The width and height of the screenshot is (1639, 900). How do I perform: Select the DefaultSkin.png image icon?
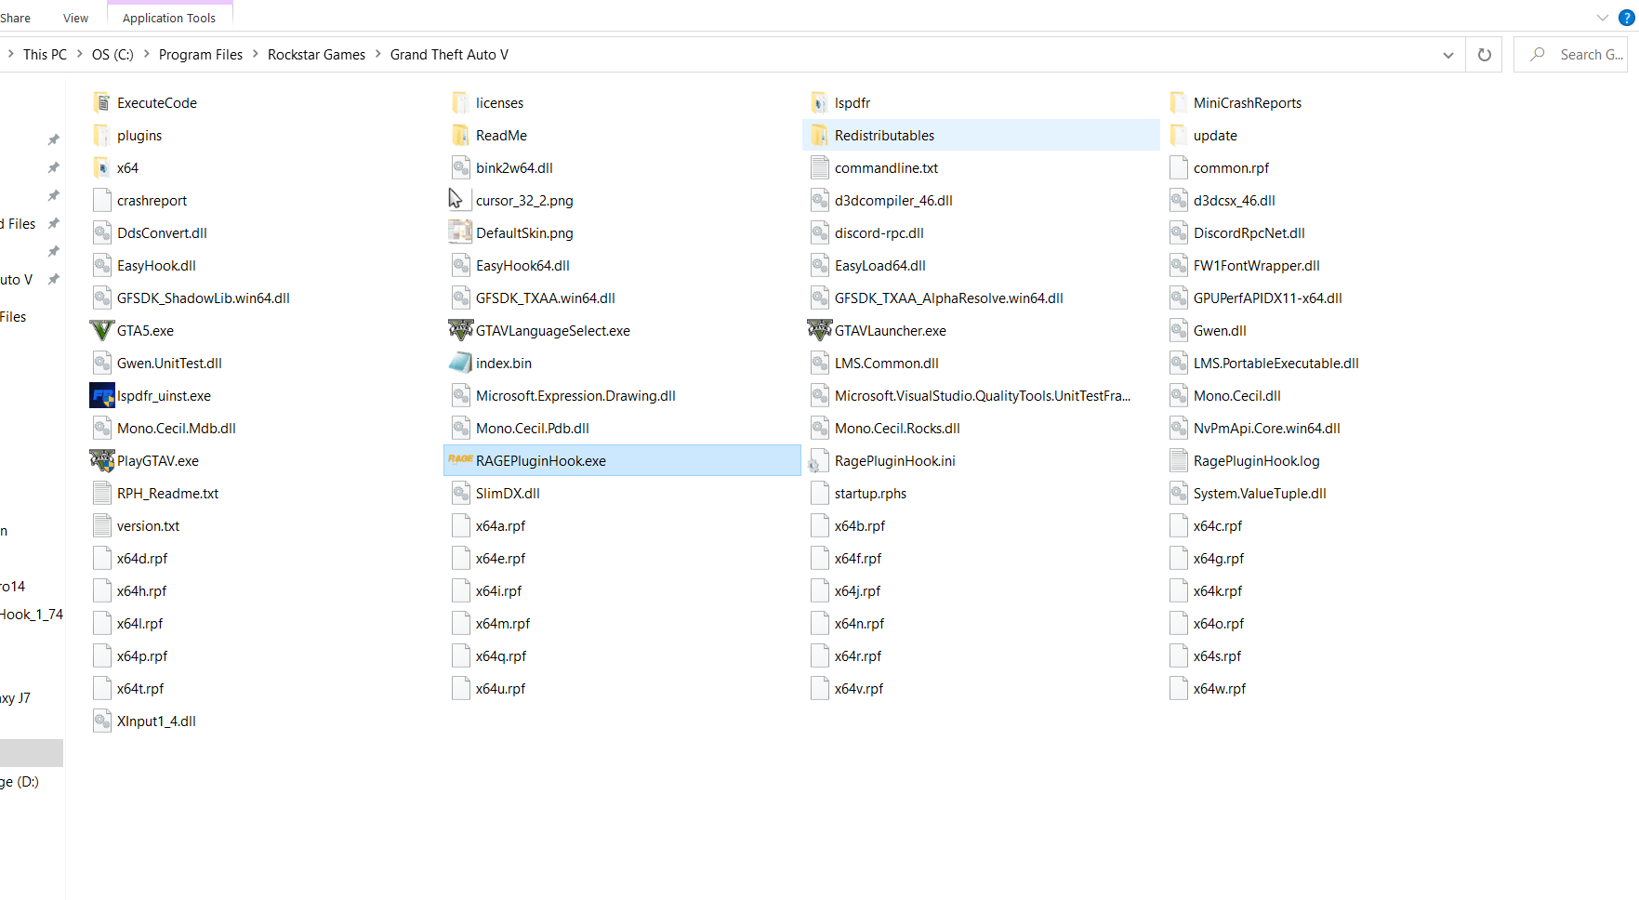tap(460, 232)
